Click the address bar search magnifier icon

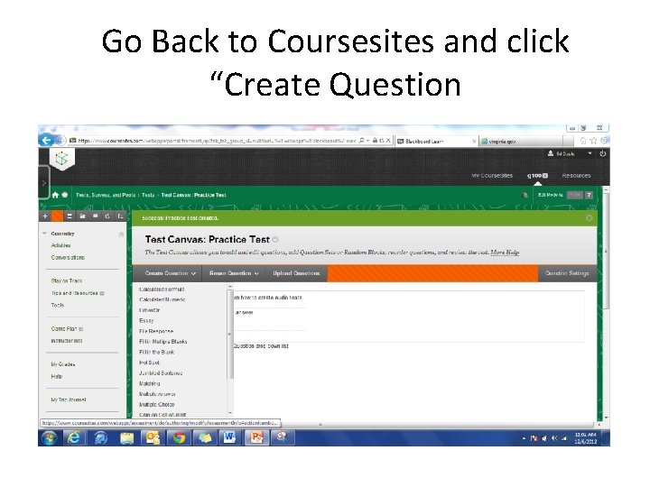pos(361,141)
